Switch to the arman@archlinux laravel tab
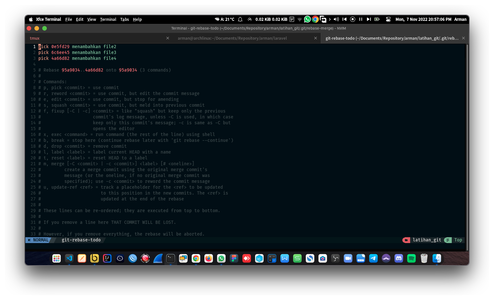The image size is (494, 300). 232,38
